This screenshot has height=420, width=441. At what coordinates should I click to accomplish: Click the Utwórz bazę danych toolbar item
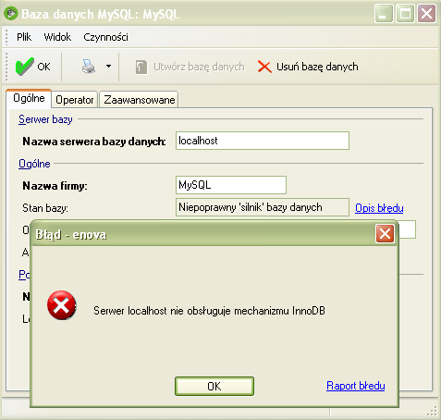(x=190, y=67)
